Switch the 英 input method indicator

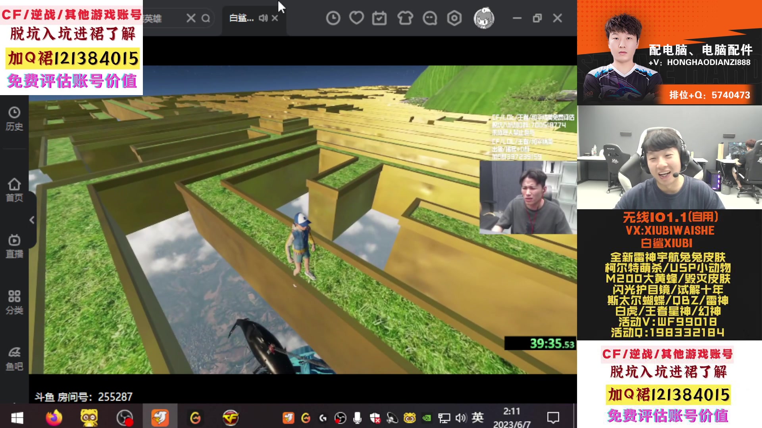[478, 417]
